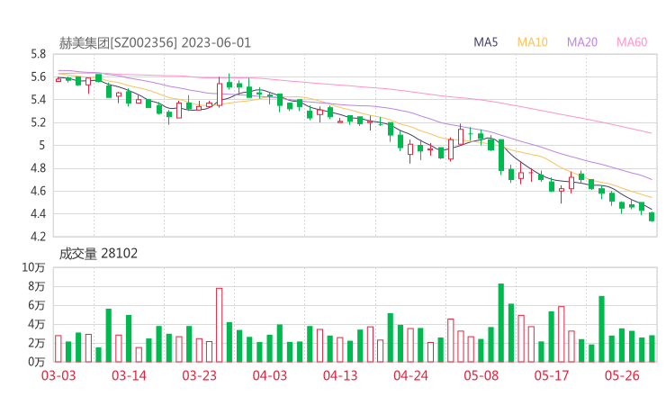
Task: Click the 03-03 date axis label
Action: pyautogui.click(x=58, y=375)
